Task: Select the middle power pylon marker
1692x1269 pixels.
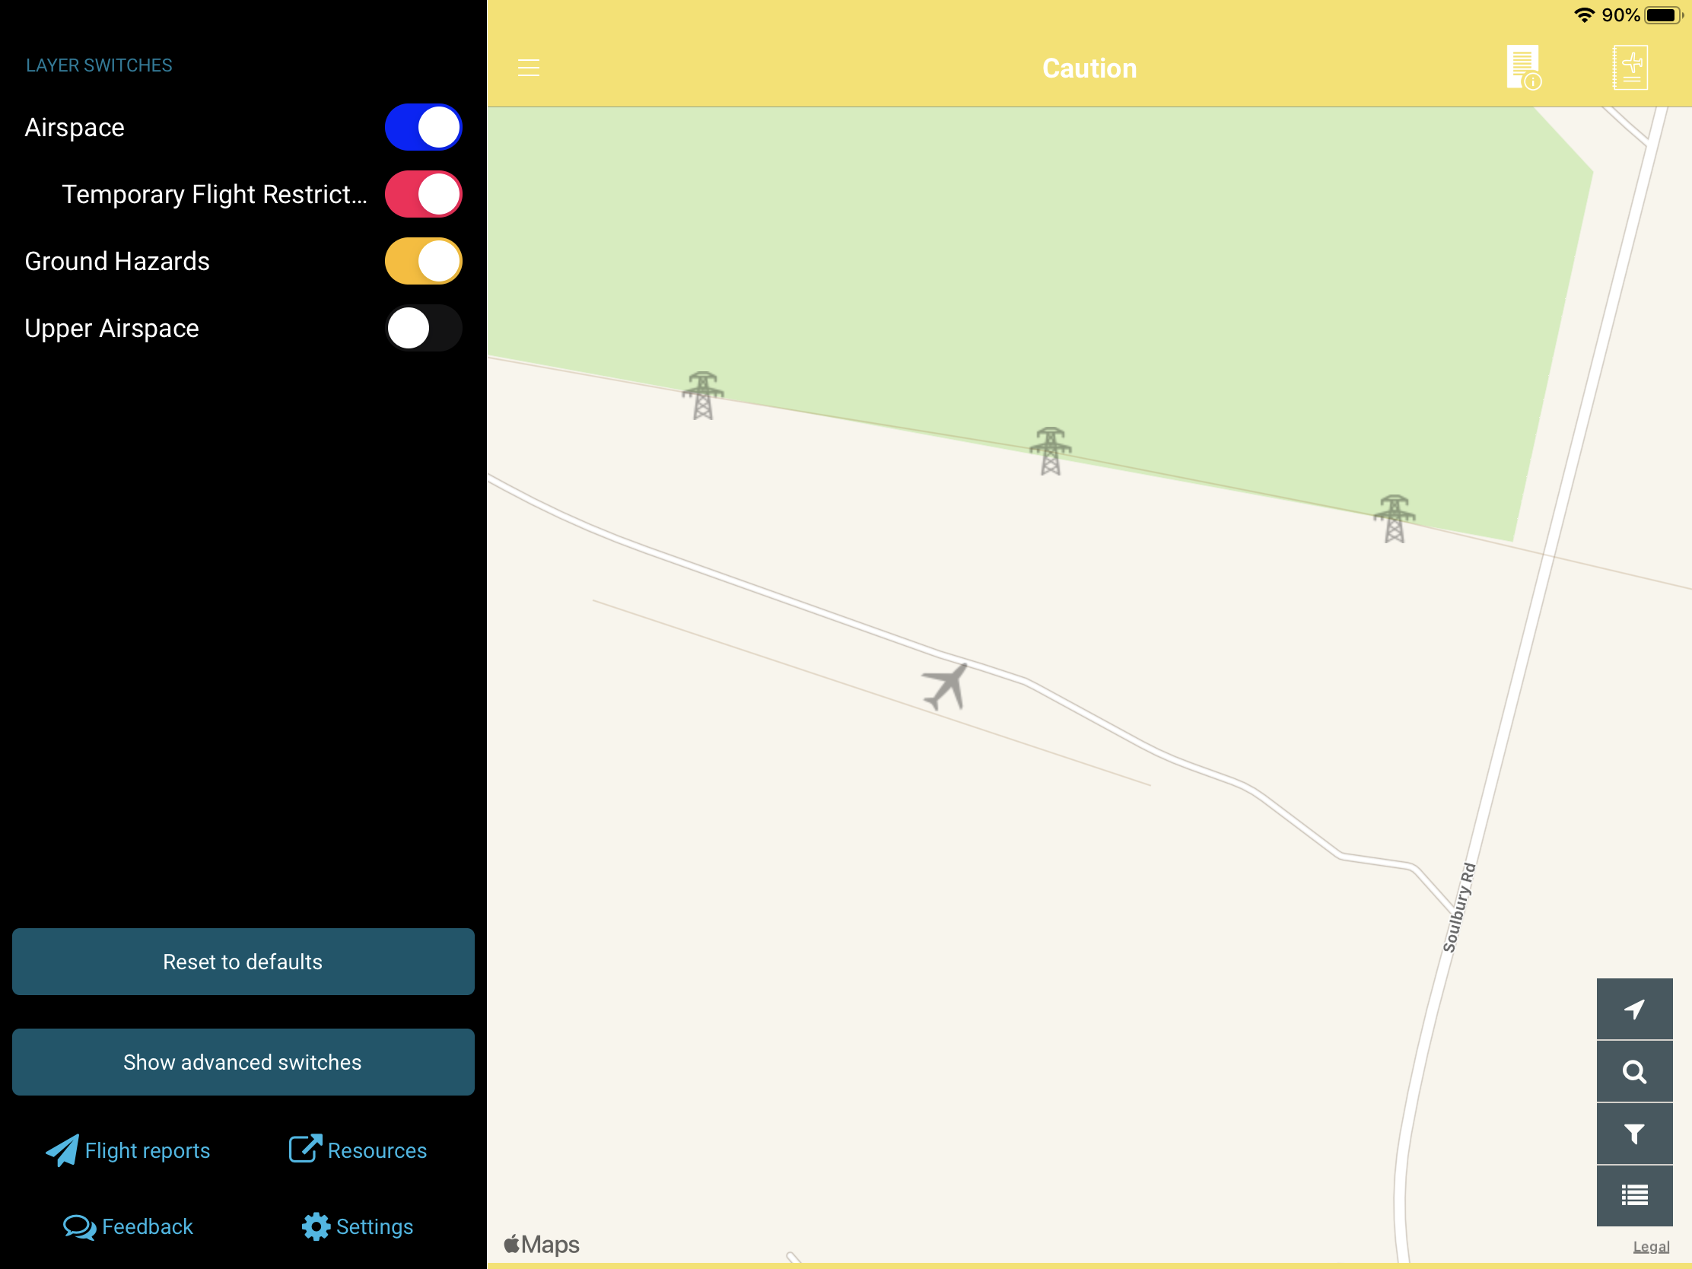Action: point(1050,451)
